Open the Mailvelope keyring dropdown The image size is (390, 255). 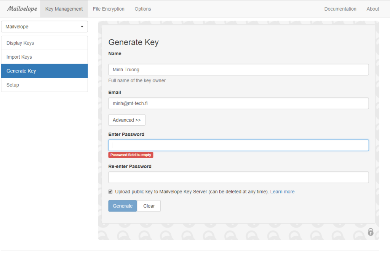45,27
